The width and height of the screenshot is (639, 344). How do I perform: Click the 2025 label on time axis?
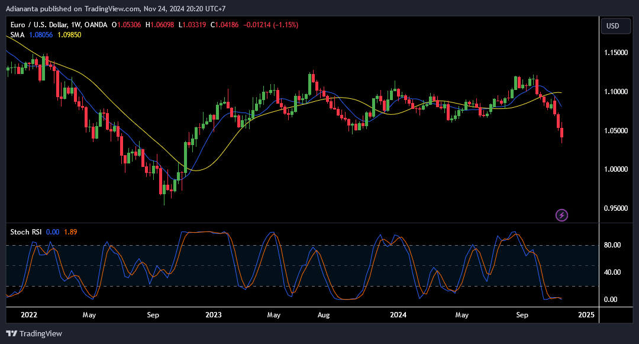586,314
